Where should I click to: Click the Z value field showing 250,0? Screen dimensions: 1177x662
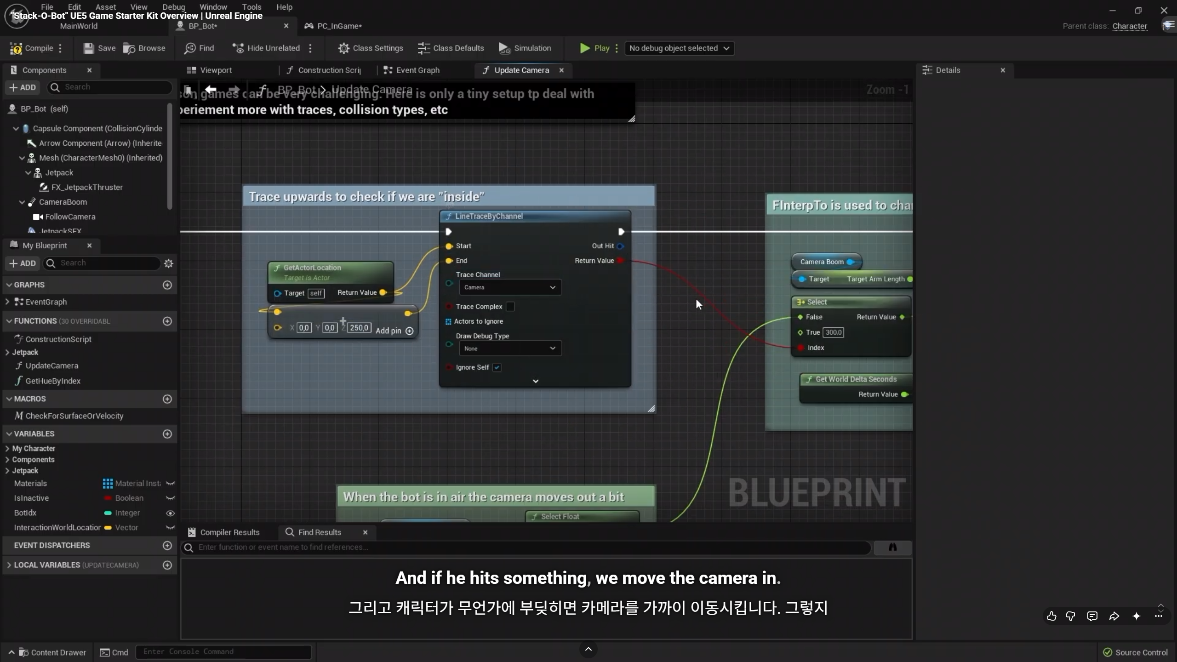360,328
